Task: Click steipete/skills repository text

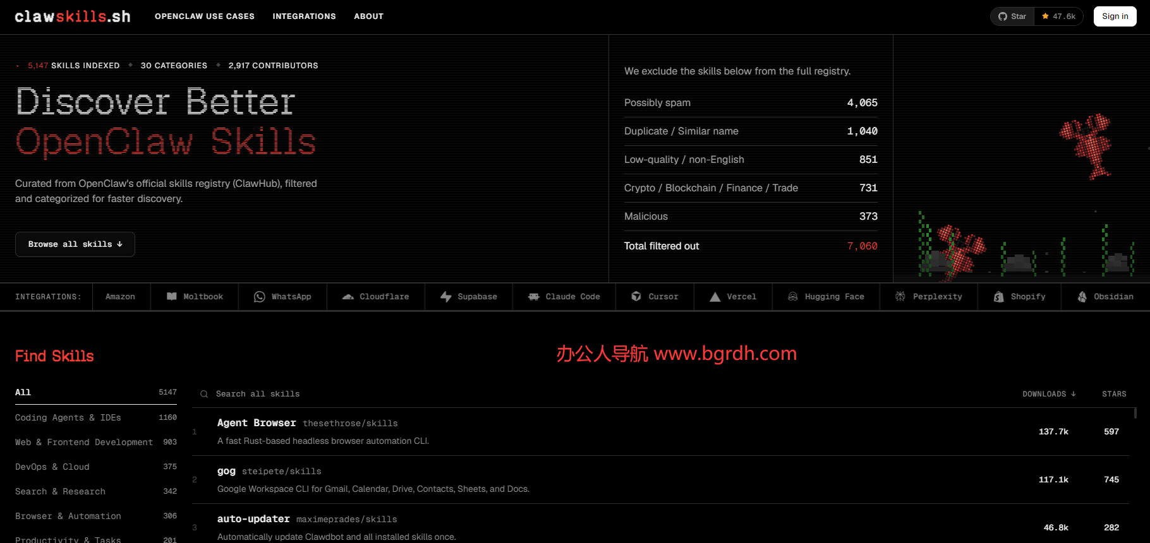Action: (282, 472)
